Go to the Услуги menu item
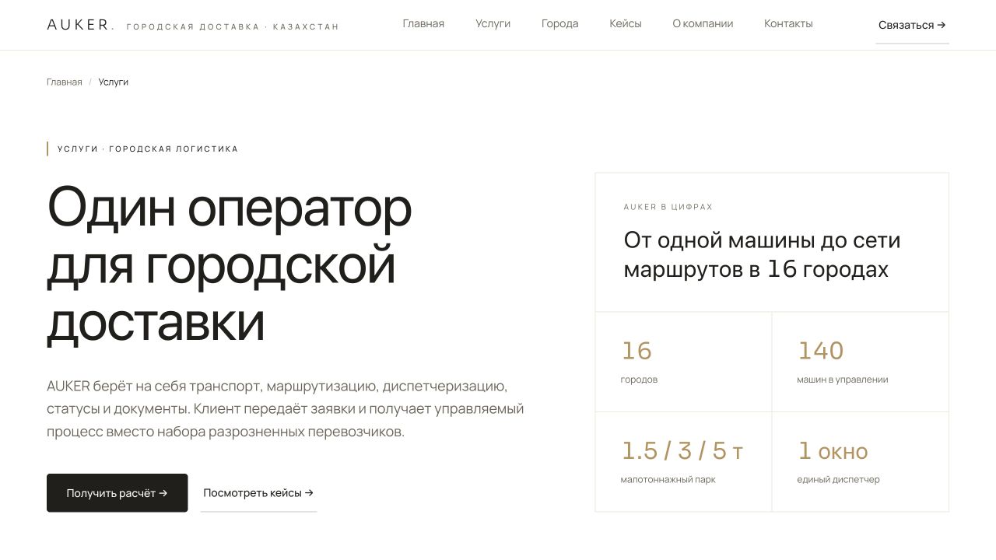This screenshot has height=560, width=996. click(x=493, y=23)
